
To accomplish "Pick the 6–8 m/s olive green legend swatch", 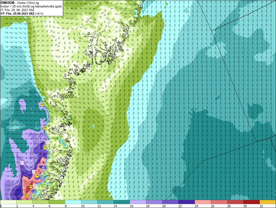I will [57, 202].
